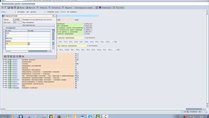Image resolution: width=209 pixels, height=118 pixels.
Task: Open Excel from the taskbar
Action: [67, 116]
